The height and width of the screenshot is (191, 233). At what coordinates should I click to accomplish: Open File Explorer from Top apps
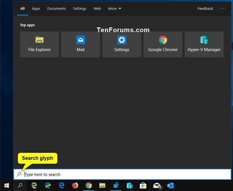click(39, 44)
